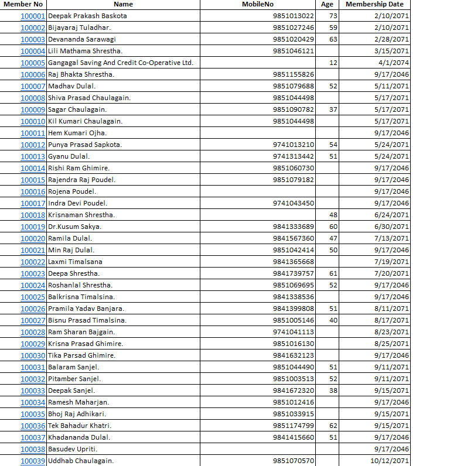Screen dimensions: 450x466
Task: Select the Membership Date column header
Action: (x=374, y=4)
